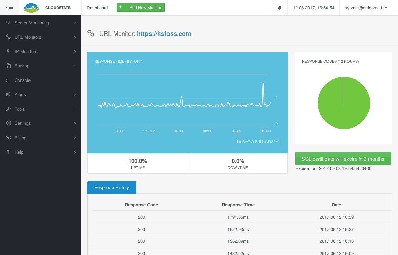Viewport: 398px width, 255px height.
Task: Click the RESPONSE CODES (12 HOURS) title
Action: (x=330, y=61)
